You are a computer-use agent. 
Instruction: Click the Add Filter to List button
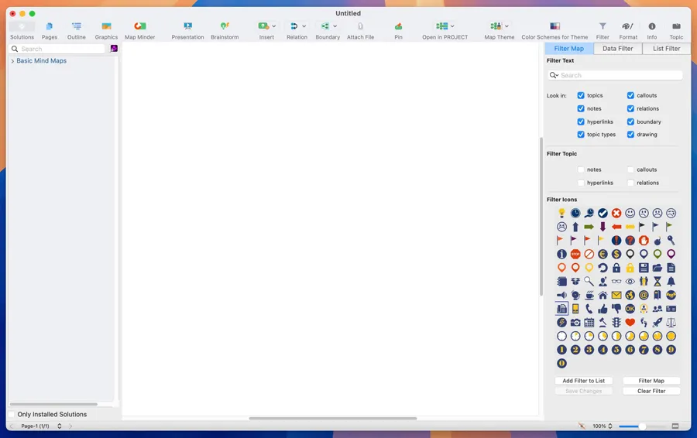(x=584, y=381)
